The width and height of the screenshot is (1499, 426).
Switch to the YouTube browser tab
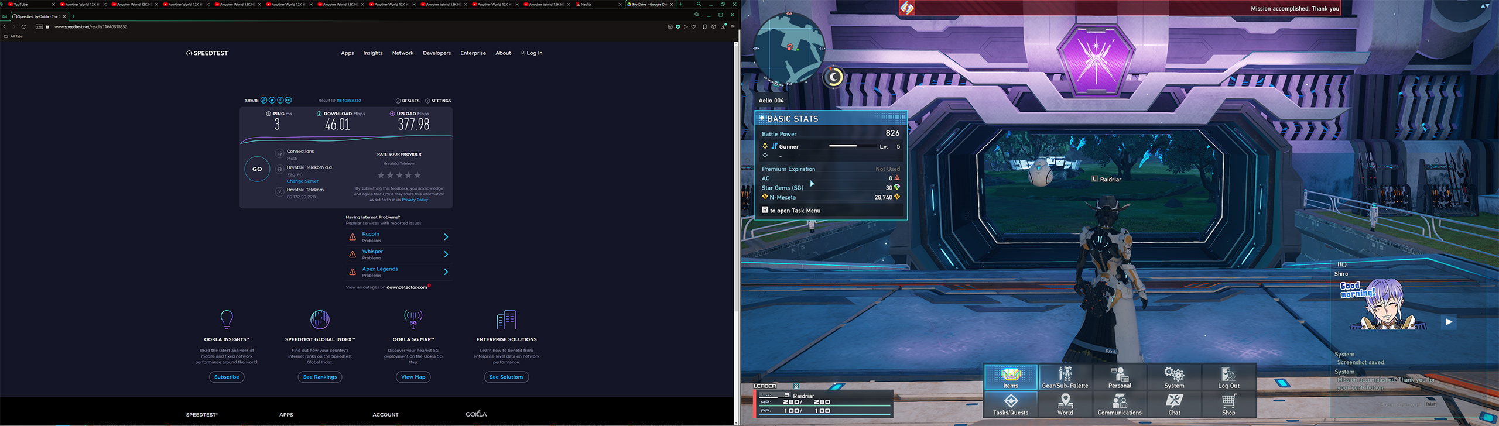(x=30, y=4)
